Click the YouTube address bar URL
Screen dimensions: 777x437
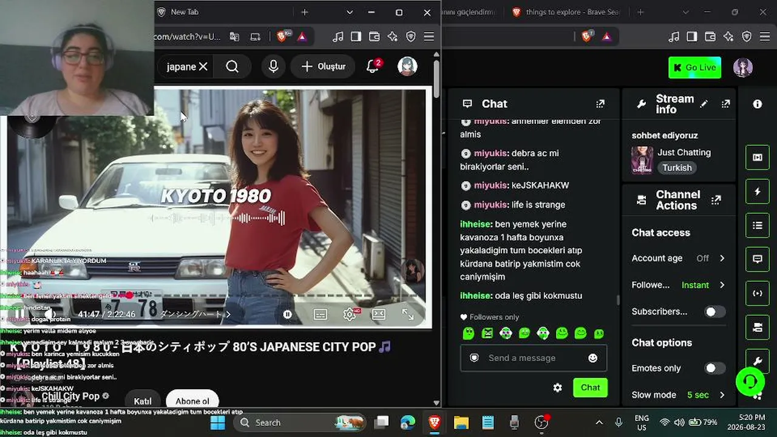[188, 36]
